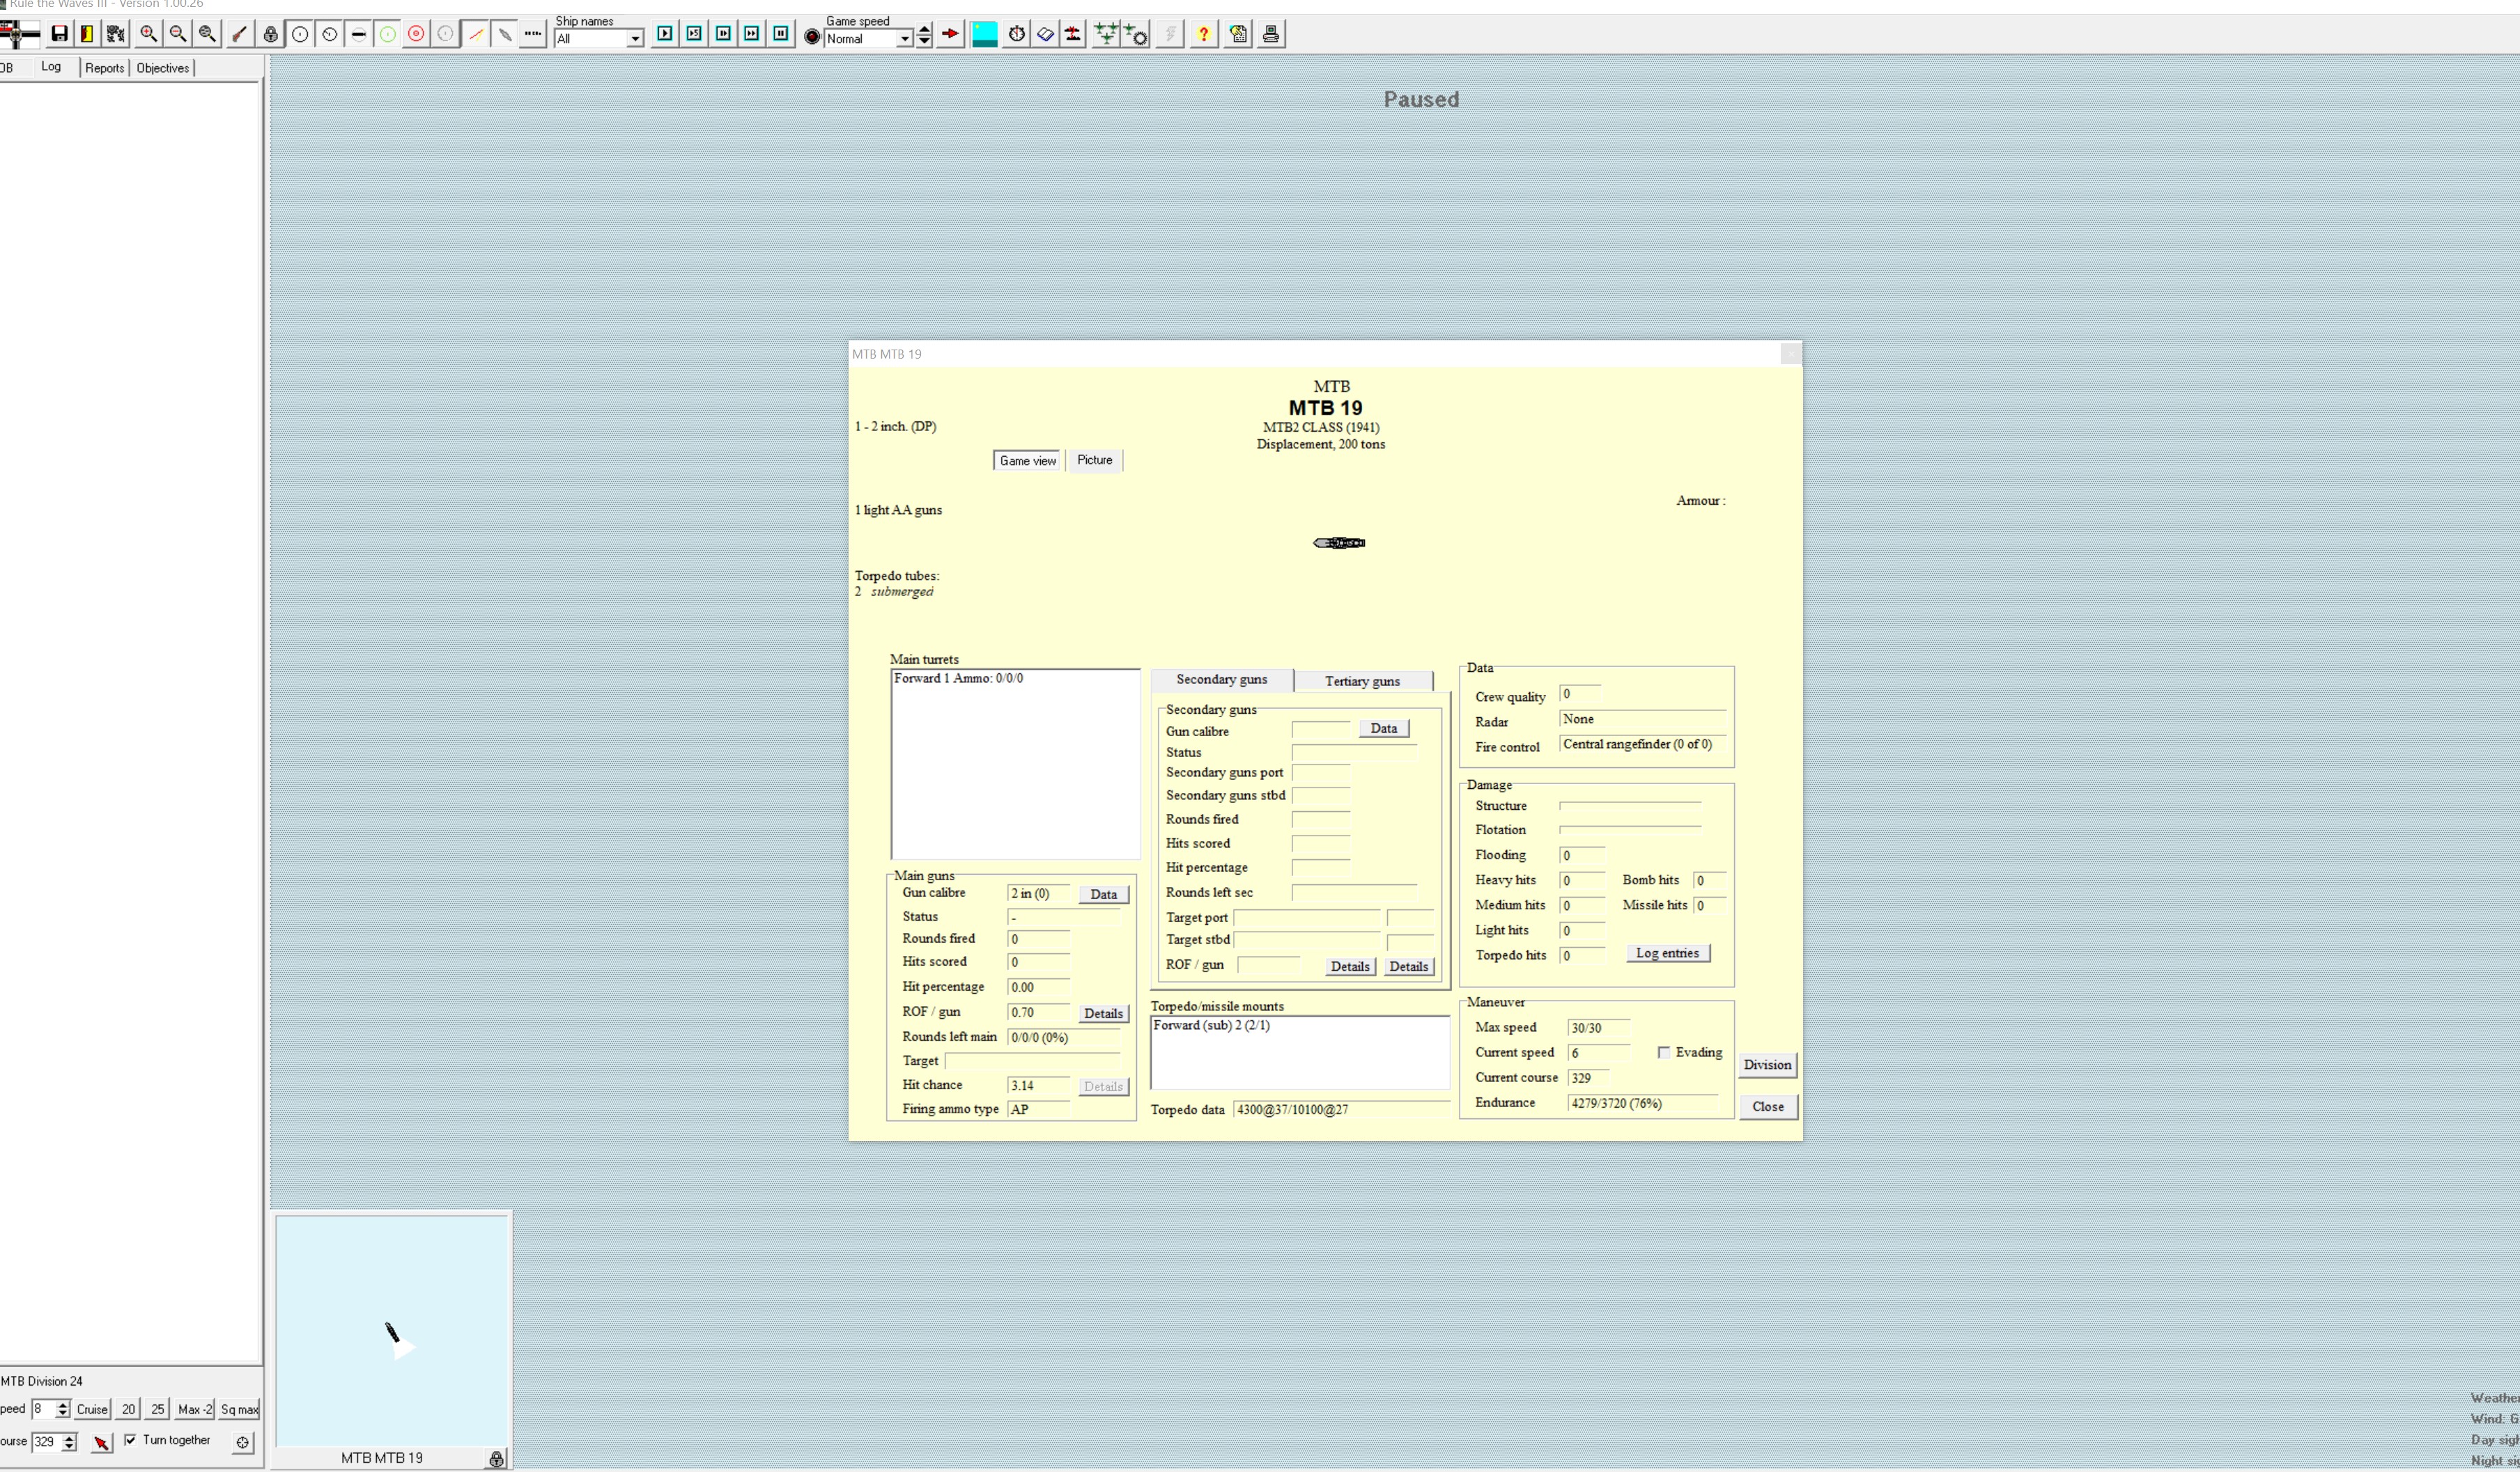
Task: Click the speed spinner arrows
Action: click(63, 1410)
